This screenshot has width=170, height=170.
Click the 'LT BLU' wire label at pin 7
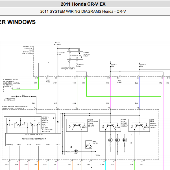(x=44, y=165)
